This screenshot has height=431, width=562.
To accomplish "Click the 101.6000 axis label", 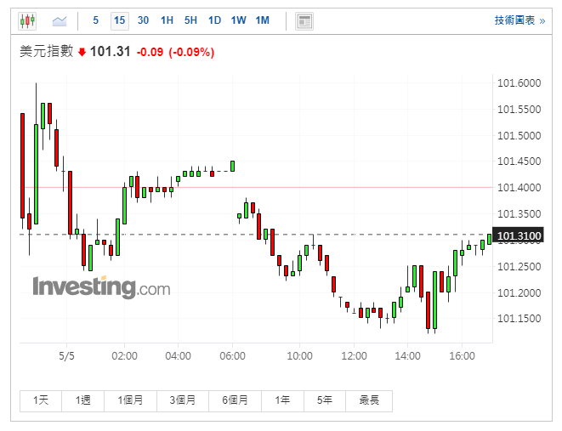I will (x=519, y=83).
